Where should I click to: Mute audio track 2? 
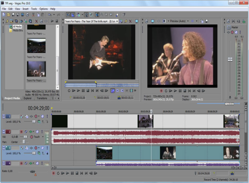pos(37,131)
